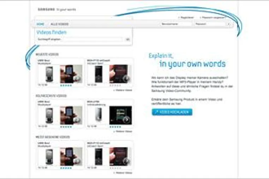Focus the Suchbegriff search field under Videos finden
The width and height of the screenshot is (269, 179).
pyautogui.click(x=80, y=39)
